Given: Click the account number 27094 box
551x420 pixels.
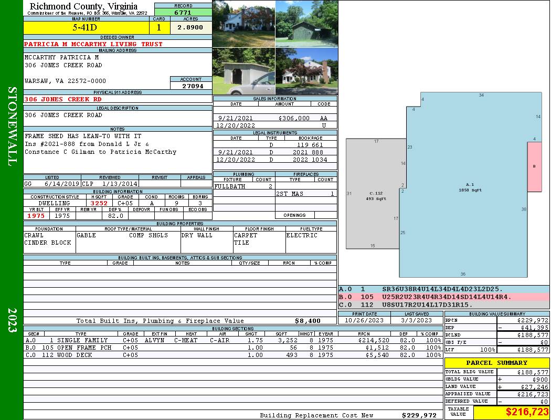Looking at the screenshot, I should [x=191, y=86].
